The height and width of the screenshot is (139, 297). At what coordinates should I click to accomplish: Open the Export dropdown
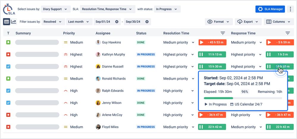(x=248, y=22)
